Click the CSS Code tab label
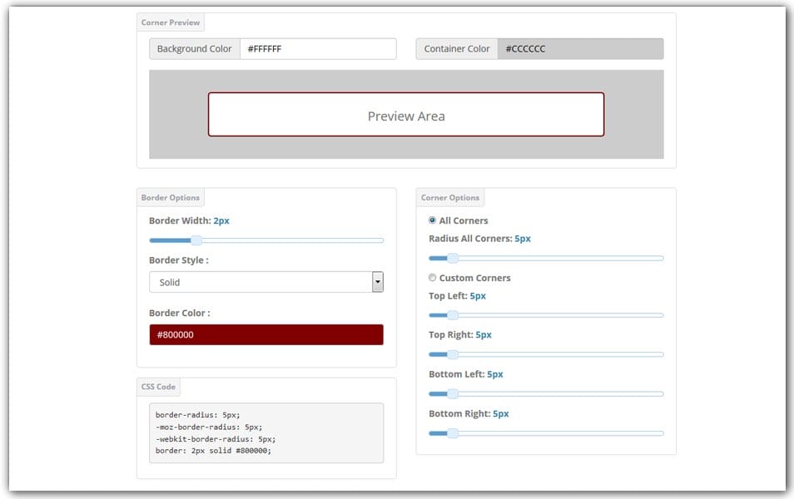Viewport: 794px width, 499px height. [158, 387]
